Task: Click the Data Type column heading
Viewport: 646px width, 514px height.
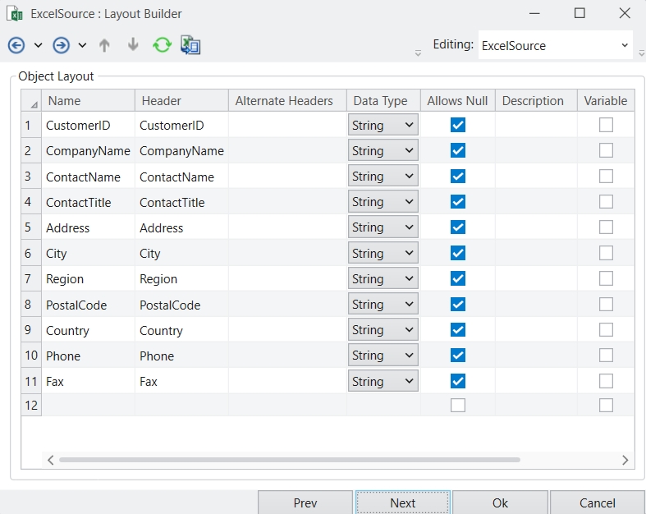Action: click(x=381, y=101)
